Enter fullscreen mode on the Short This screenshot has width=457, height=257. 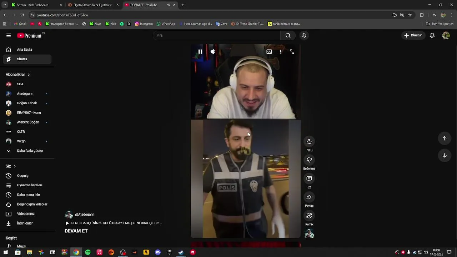292,52
